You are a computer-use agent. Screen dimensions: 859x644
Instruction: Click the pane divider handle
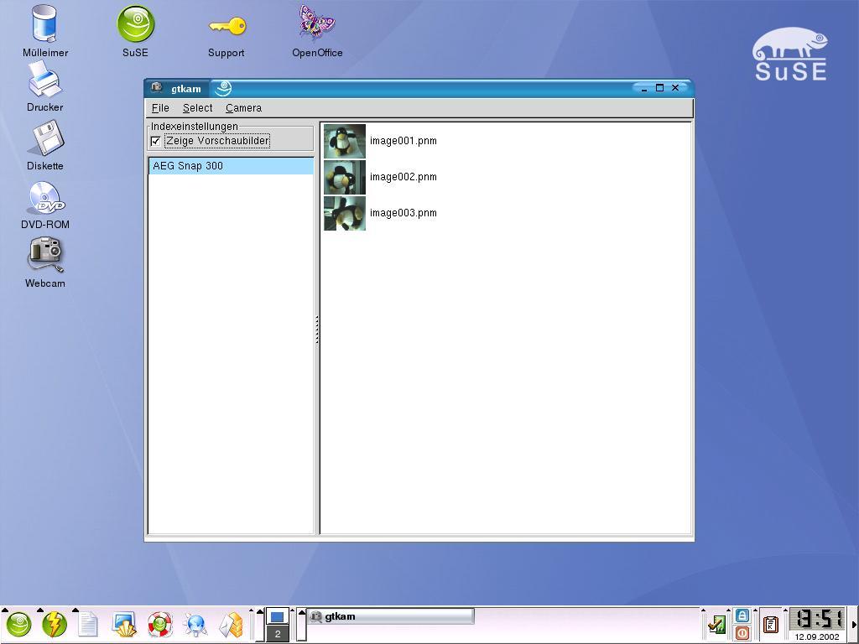(316, 329)
